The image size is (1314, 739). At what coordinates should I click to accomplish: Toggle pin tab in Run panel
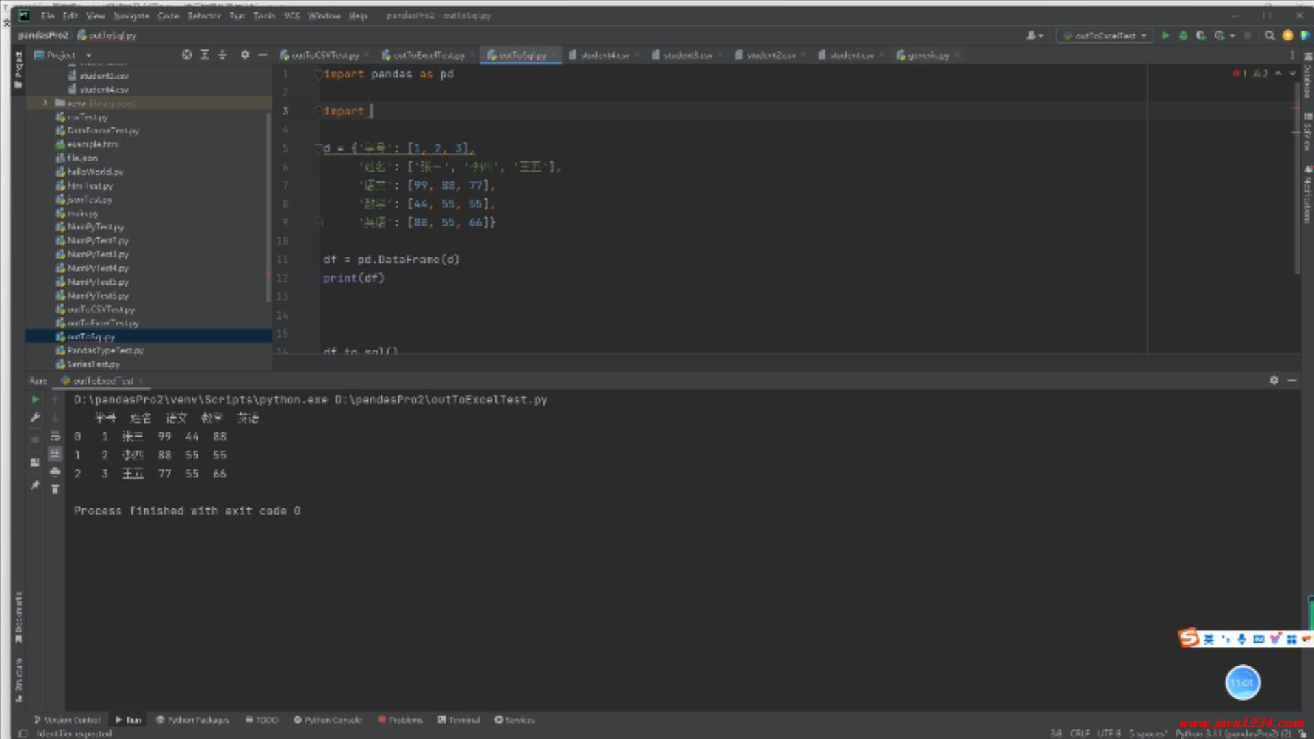[x=35, y=485]
